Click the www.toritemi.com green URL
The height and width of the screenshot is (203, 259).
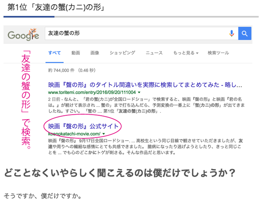point(92,92)
